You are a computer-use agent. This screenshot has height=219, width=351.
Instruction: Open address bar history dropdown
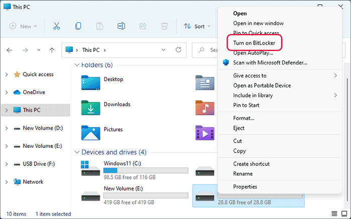pos(163,50)
